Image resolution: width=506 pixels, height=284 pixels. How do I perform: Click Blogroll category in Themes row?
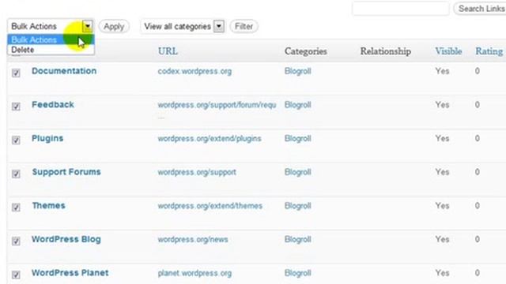297,206
